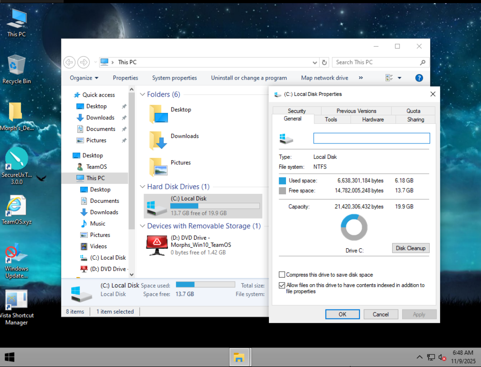This screenshot has width=481, height=367.
Task: Collapse the Hard Disk Drives group
Action: click(142, 187)
